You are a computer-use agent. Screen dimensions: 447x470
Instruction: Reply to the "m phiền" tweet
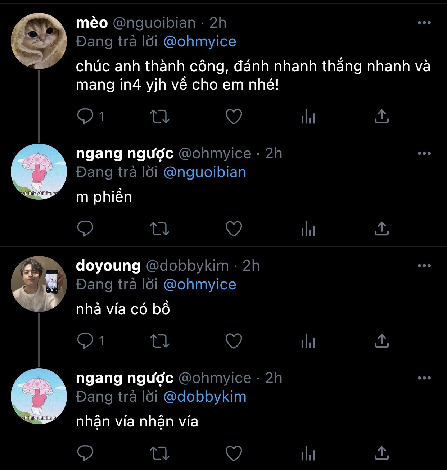coord(86,229)
